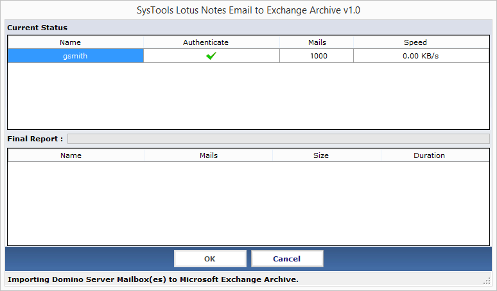The height and width of the screenshot is (291, 497).
Task: Select the gsmith row name cell
Action: coord(76,56)
